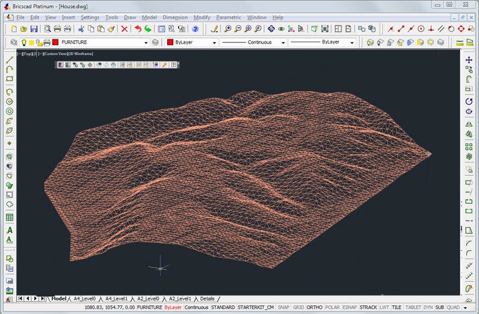Open the Details layout tab
Viewport: 479px width, 314px height.
pyautogui.click(x=207, y=298)
